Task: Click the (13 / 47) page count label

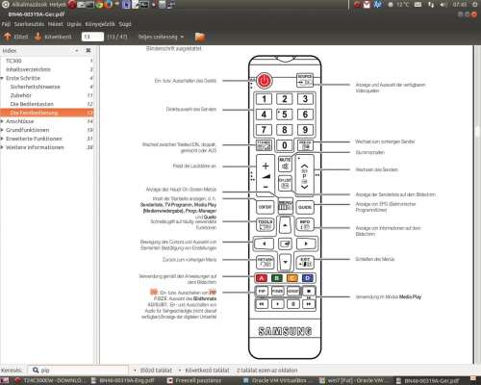Action: click(117, 37)
